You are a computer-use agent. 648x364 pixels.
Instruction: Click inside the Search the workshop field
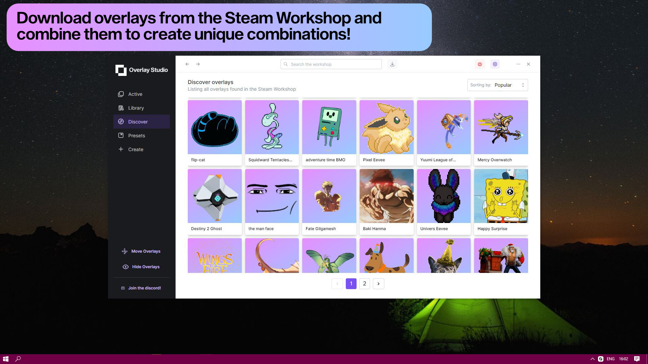pos(331,64)
